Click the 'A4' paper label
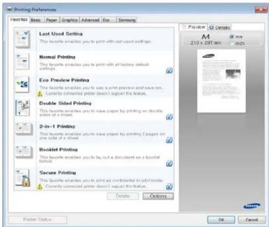The image size is (269, 227). (206, 36)
